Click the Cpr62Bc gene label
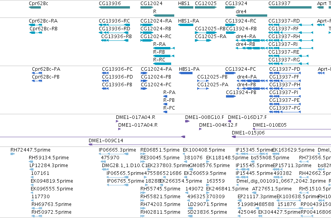The image size is (331, 218). click(39, 3)
